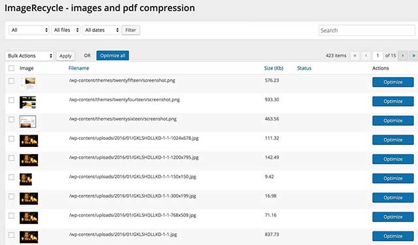The height and width of the screenshot is (245, 418).
Task: Open the twentyfourteen screenshot thumbnail
Action: pyautogui.click(x=27, y=103)
